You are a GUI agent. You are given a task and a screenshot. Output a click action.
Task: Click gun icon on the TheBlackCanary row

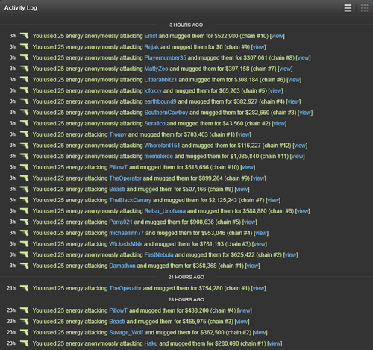25,200
